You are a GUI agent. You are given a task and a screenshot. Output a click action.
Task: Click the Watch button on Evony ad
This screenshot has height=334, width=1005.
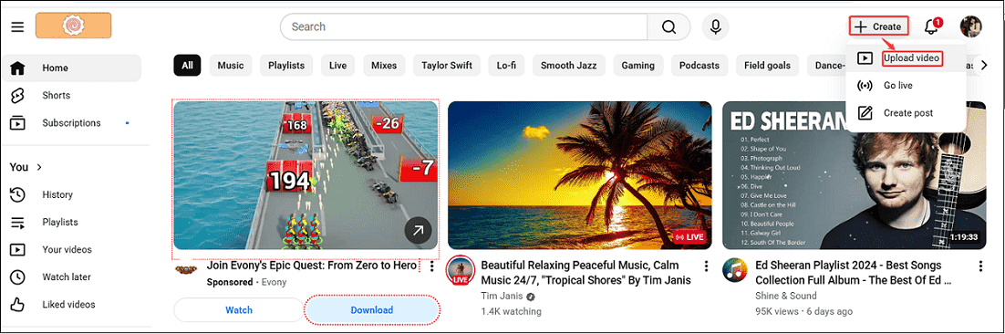[238, 310]
